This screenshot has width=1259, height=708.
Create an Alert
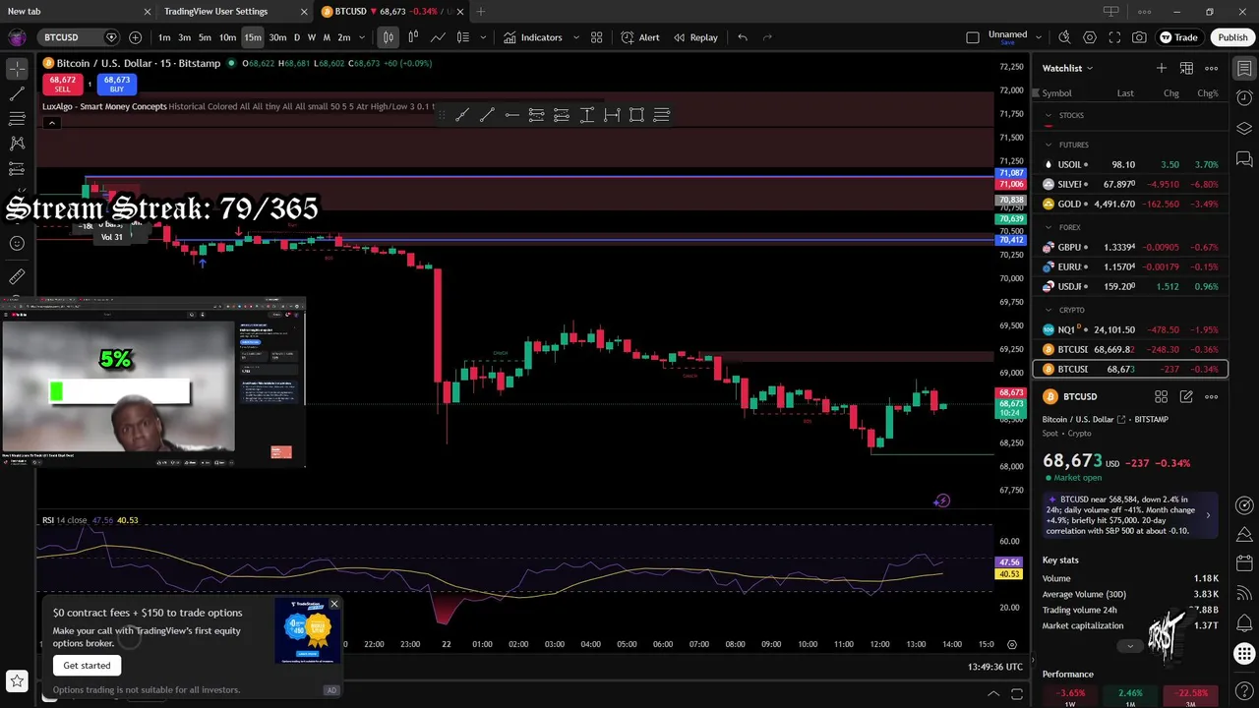click(x=640, y=37)
